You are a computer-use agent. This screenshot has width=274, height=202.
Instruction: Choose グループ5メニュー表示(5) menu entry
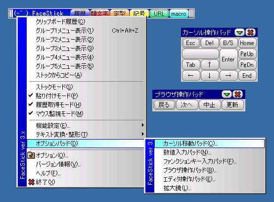tap(87, 66)
